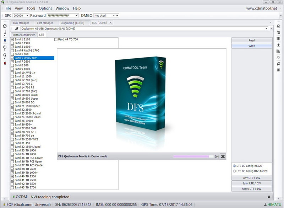Select LTE BC Config DIV #6829 radio
This screenshot has height=208, width=284.
[x=234, y=171]
